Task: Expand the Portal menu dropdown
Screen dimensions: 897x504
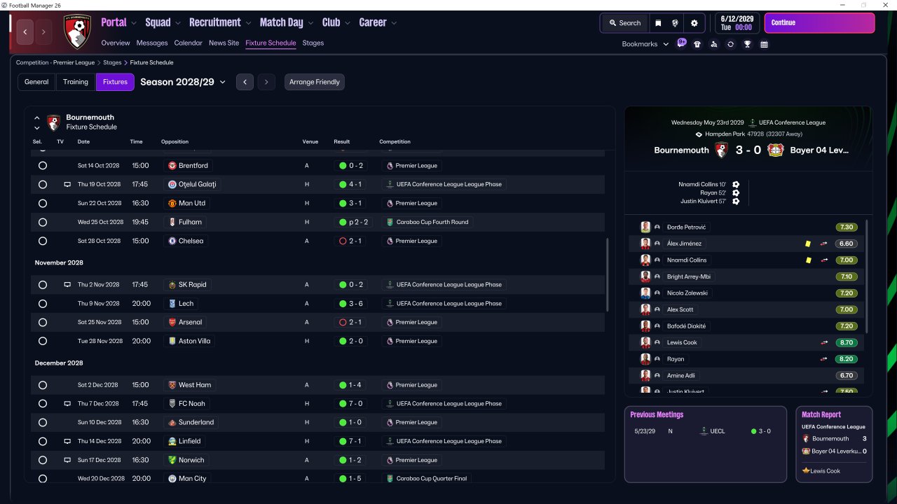Action: point(134,23)
